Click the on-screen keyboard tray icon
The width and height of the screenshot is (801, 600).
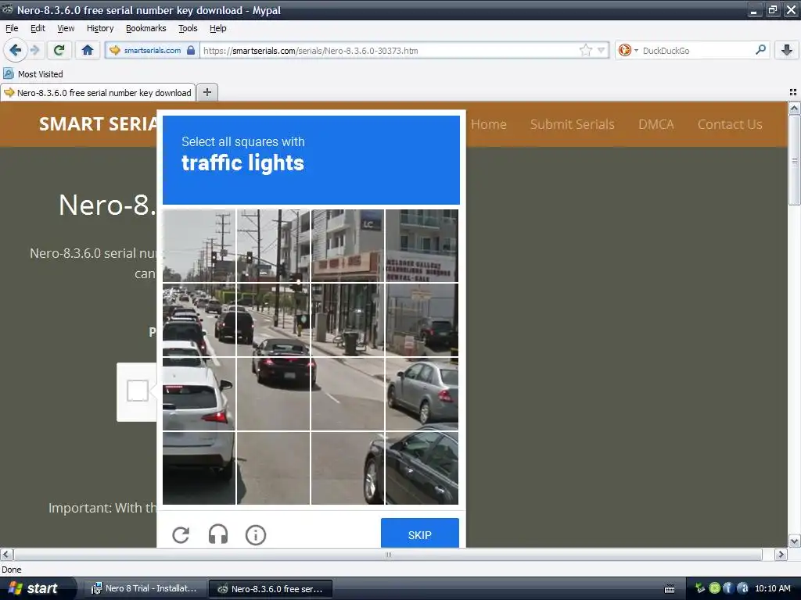point(670,589)
